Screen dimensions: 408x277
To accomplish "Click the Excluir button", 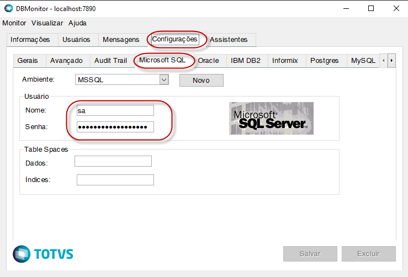I will point(369,254).
